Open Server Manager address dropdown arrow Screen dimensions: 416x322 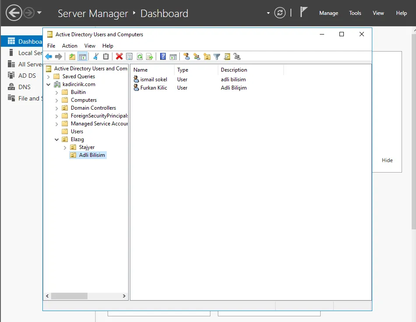coord(268,13)
